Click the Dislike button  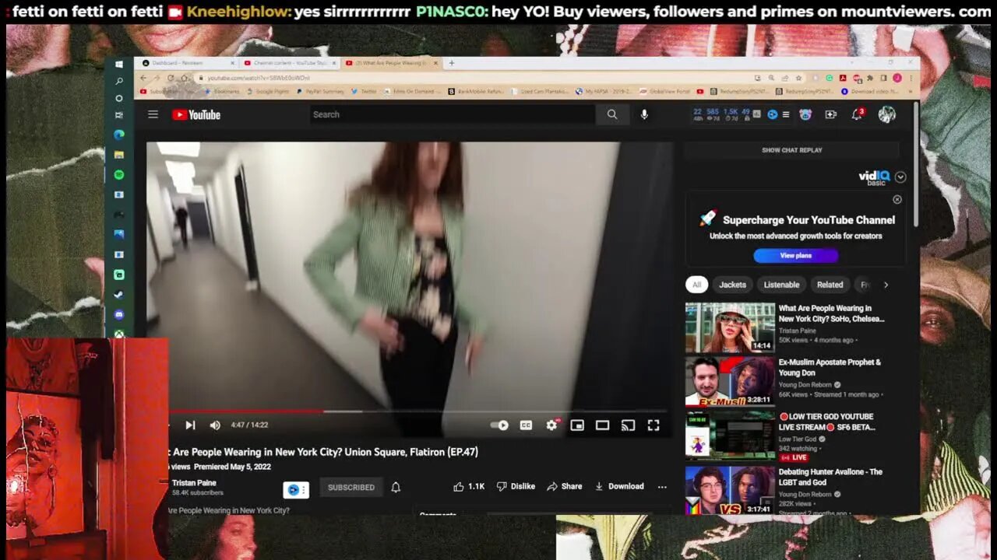(516, 486)
